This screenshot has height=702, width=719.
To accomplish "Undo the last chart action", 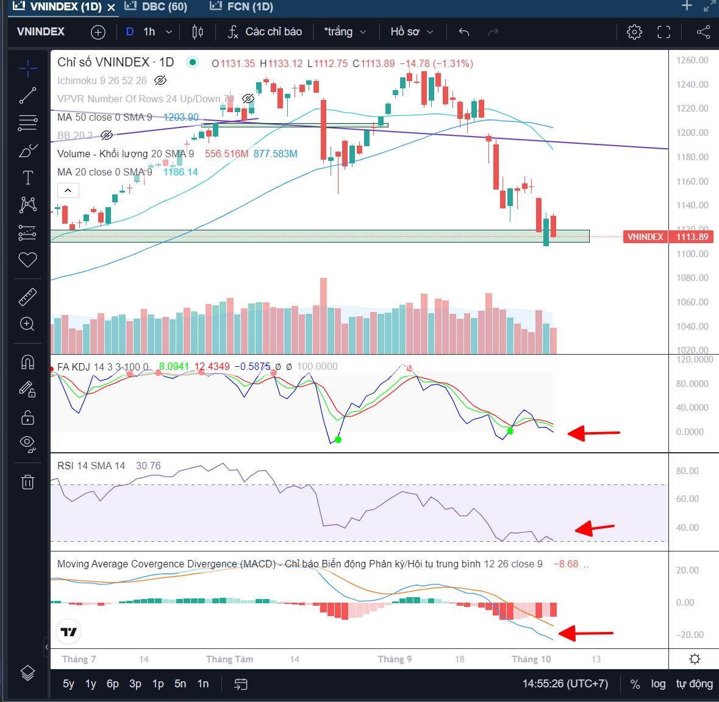I will coord(464,32).
